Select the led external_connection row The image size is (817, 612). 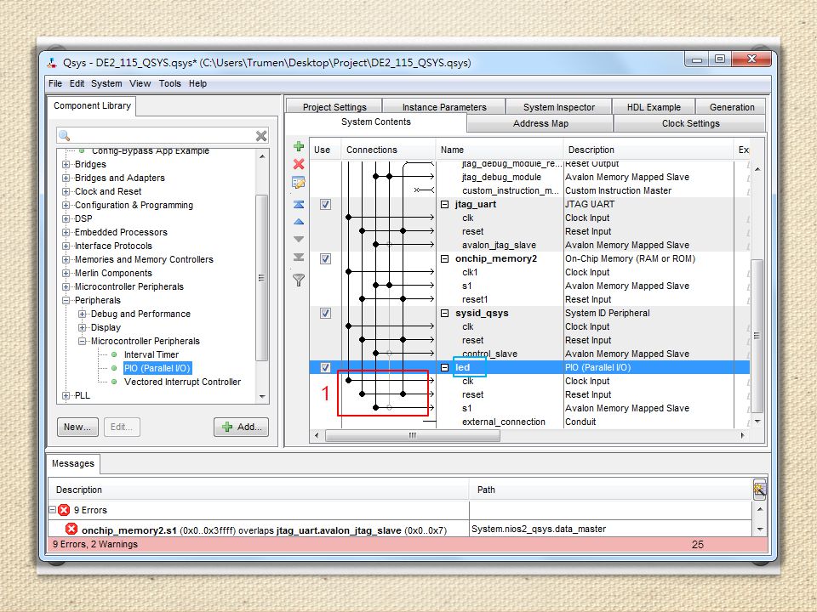529,422
